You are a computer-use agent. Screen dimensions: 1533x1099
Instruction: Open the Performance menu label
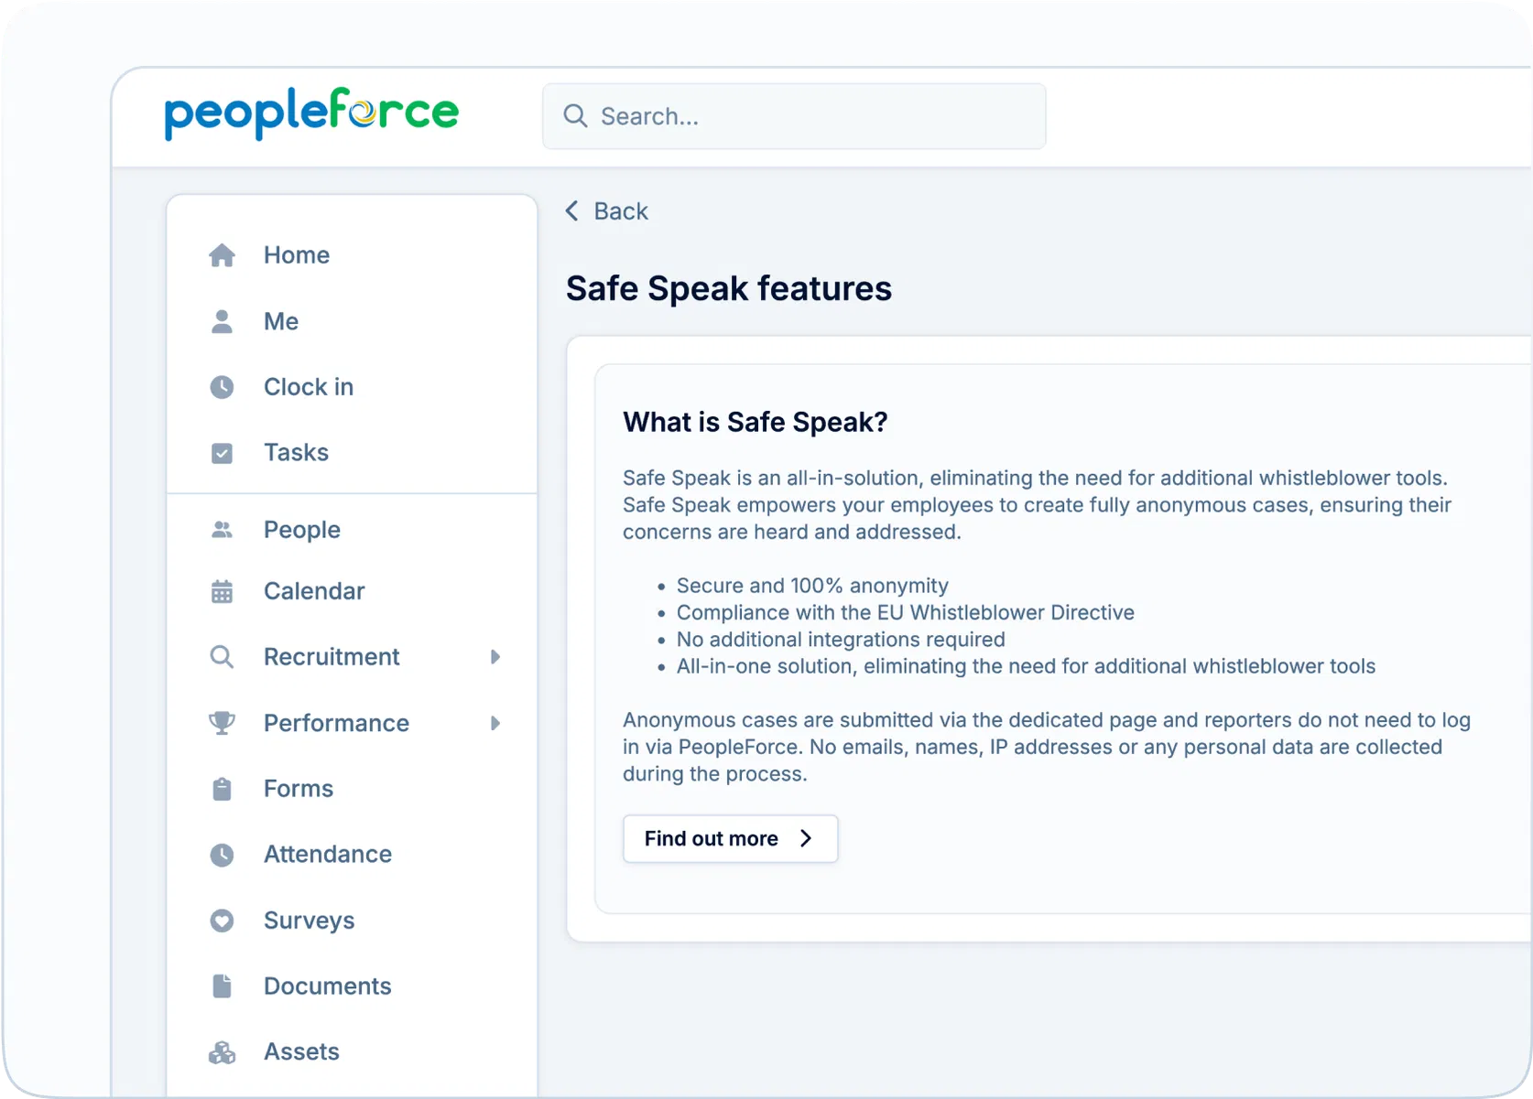336,723
